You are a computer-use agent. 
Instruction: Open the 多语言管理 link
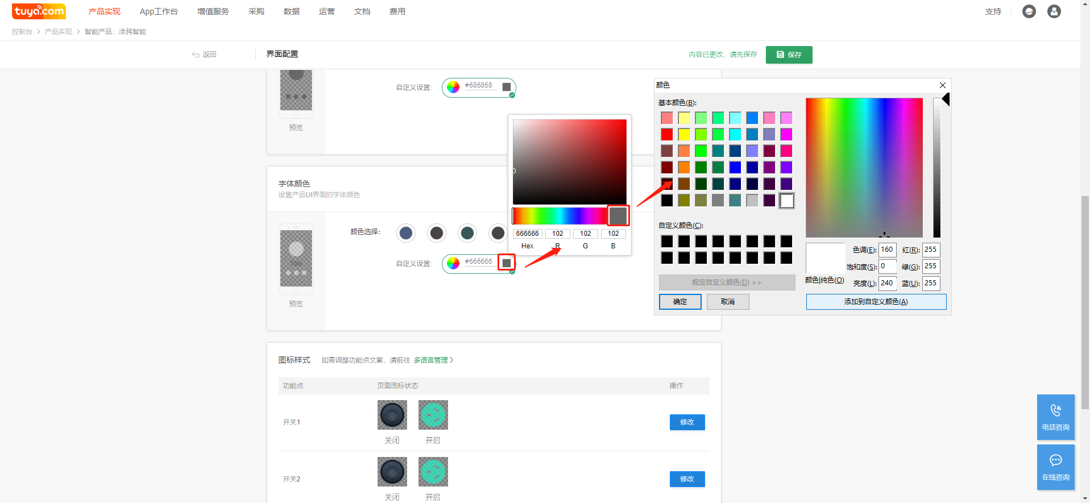[433, 360]
